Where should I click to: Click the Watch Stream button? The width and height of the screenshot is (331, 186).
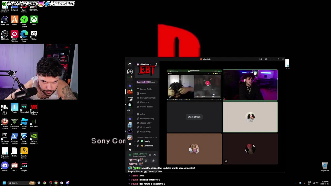coord(194,117)
